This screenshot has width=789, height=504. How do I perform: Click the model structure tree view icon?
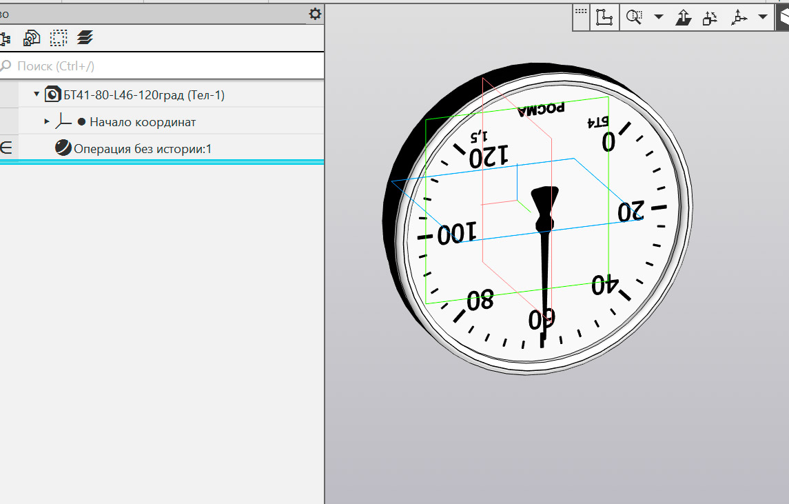pyautogui.click(x=6, y=38)
